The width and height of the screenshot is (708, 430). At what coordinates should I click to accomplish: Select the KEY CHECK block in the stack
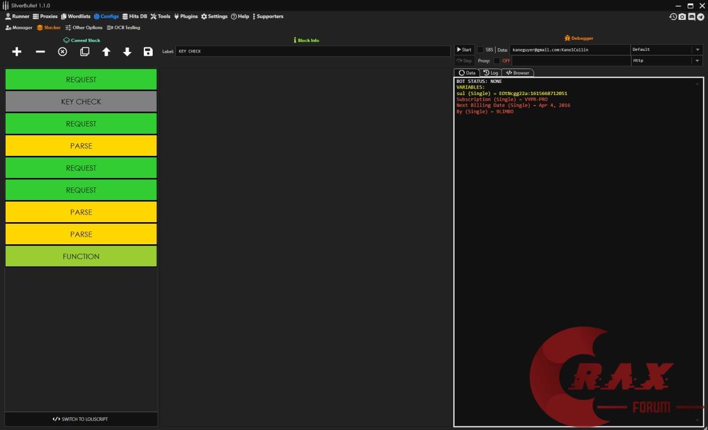point(81,102)
